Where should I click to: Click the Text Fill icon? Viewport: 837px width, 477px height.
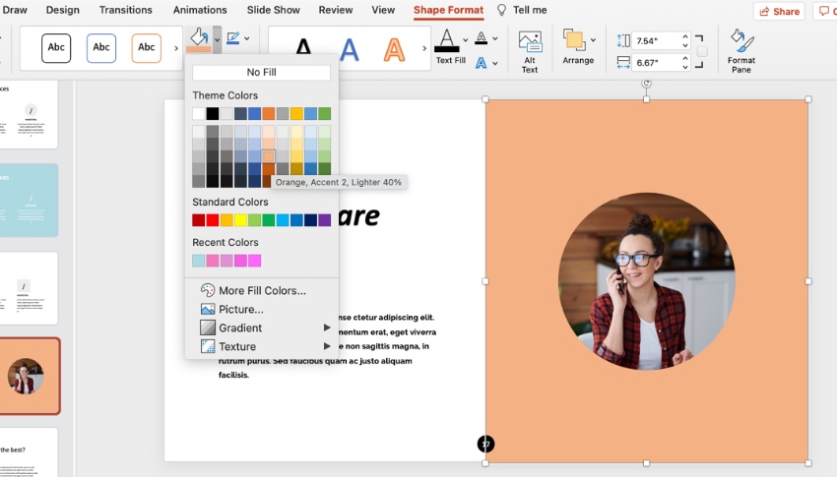447,40
